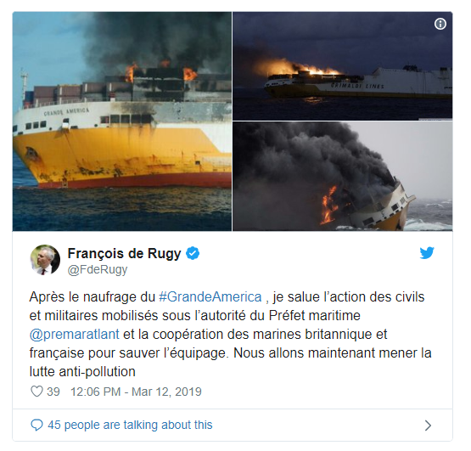
Task: Like the tweet with the heart icon
Action: pyautogui.click(x=37, y=392)
